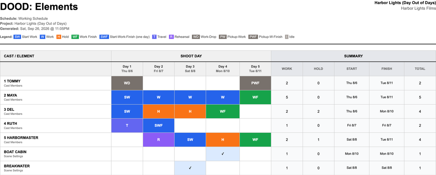Select Harbormaster's H cell on Day 4
The image size is (436, 175).
[223, 139]
